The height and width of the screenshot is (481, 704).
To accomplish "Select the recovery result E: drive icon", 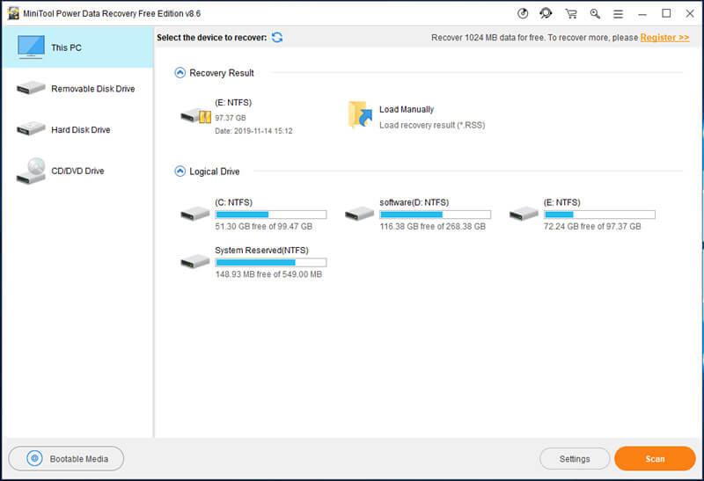I will click(x=195, y=116).
